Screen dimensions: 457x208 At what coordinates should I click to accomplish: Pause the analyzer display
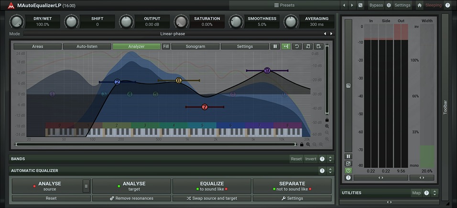[x=275, y=46]
